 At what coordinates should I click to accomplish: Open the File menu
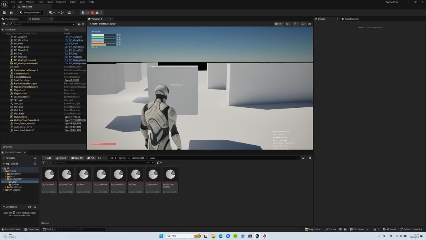pos(13,2)
